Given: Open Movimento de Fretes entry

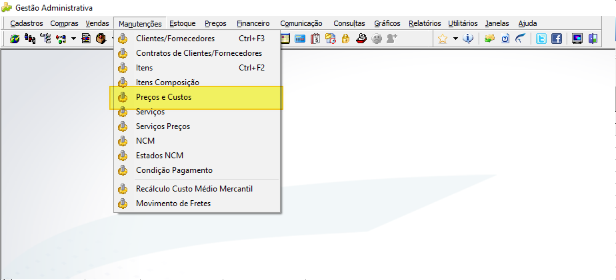Looking at the screenshot, I should click(197, 204).
